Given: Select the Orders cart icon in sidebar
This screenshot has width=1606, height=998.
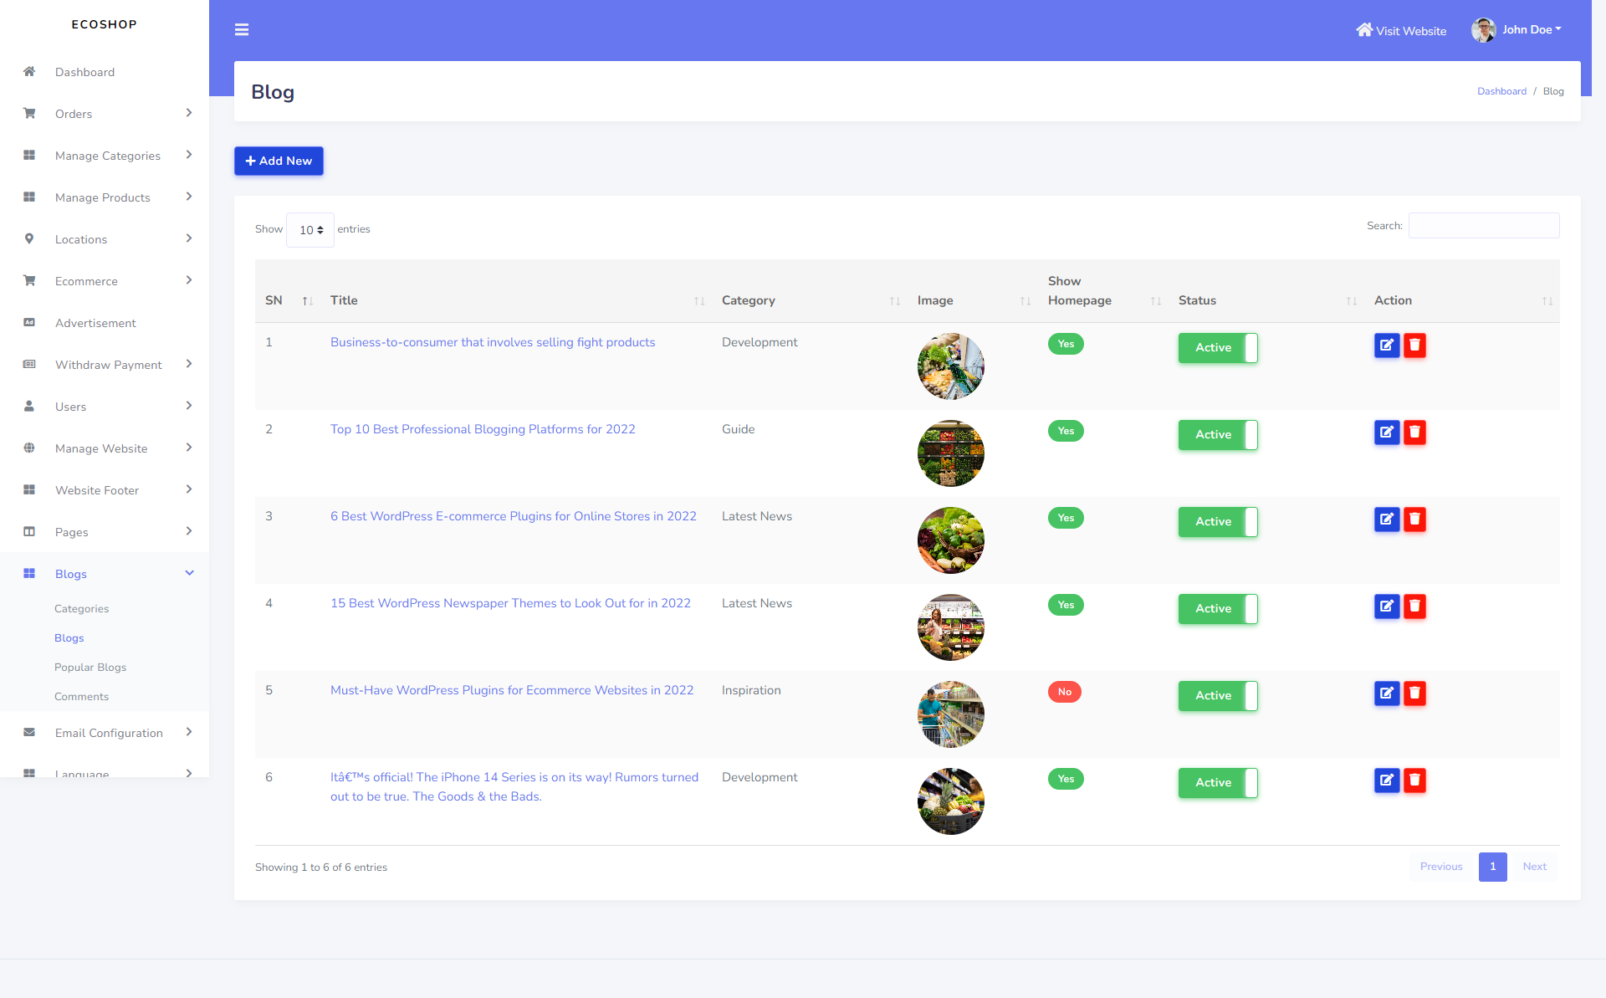Looking at the screenshot, I should [29, 114].
